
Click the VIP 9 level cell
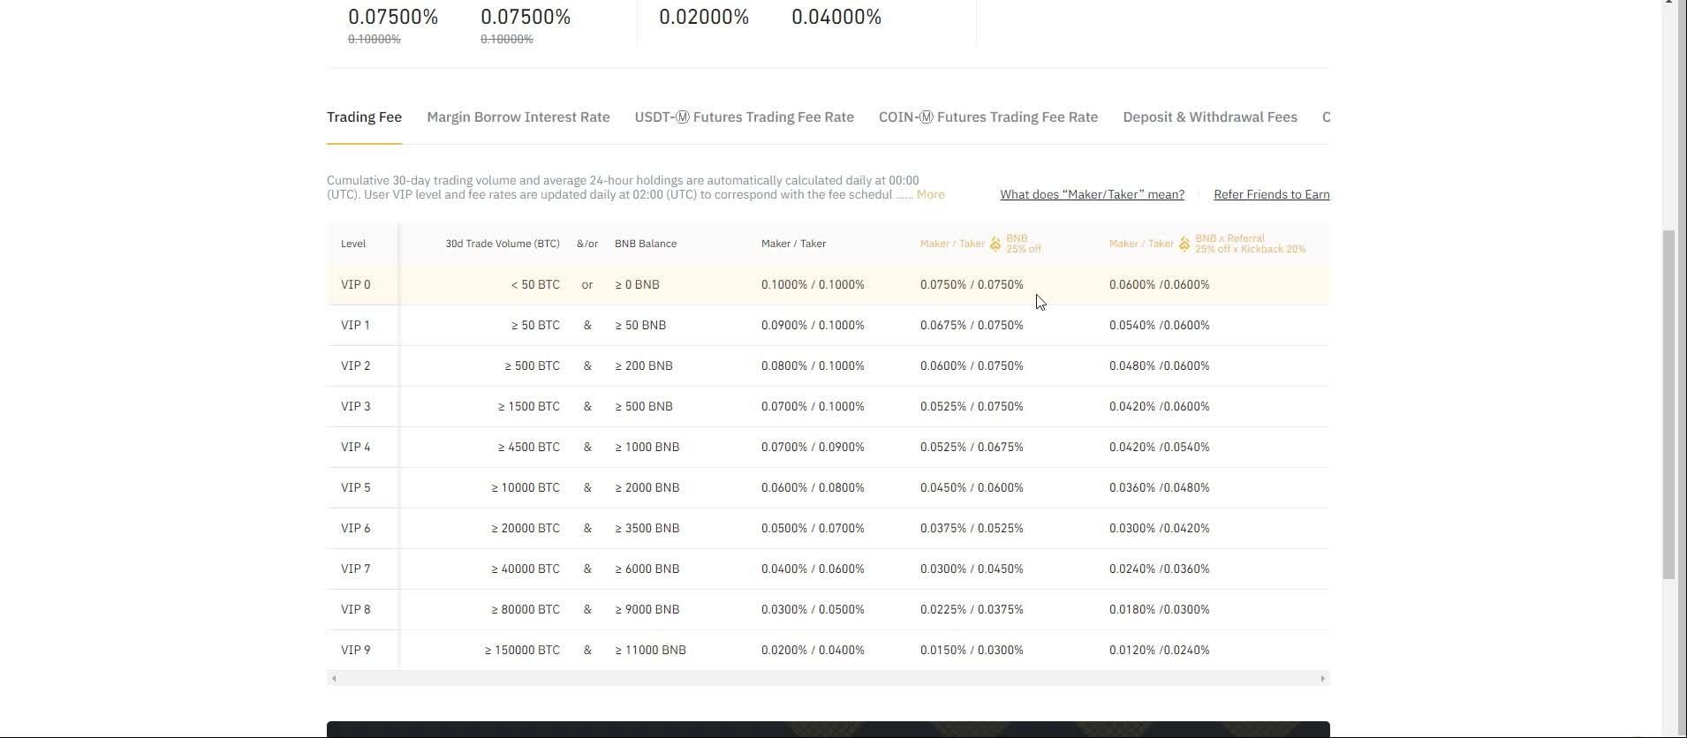[x=356, y=651]
